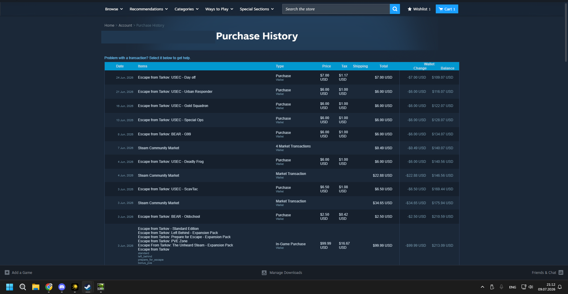Switch to Discord in the taskbar
568x294 pixels.
62,287
